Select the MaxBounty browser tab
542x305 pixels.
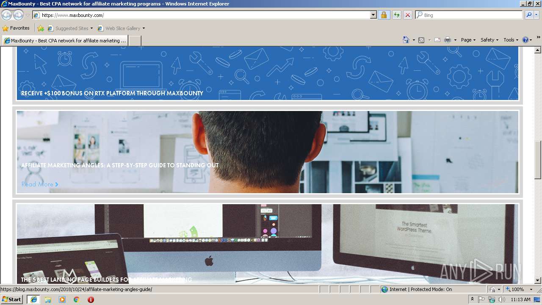tap(65, 41)
